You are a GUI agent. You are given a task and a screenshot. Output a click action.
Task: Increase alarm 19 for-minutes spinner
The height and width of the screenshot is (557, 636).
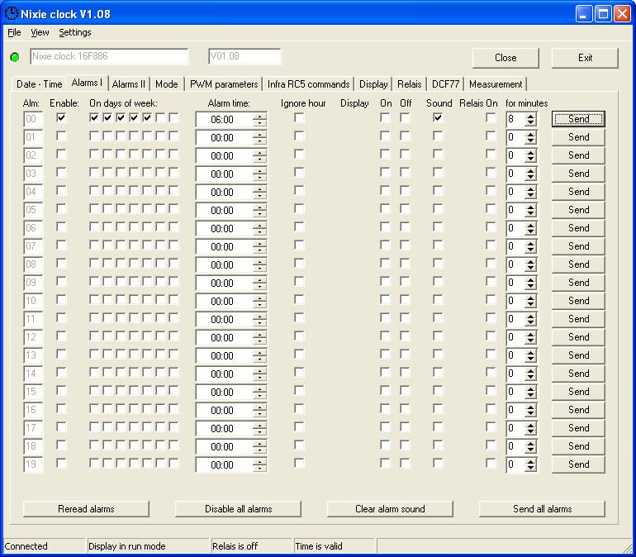(530, 462)
